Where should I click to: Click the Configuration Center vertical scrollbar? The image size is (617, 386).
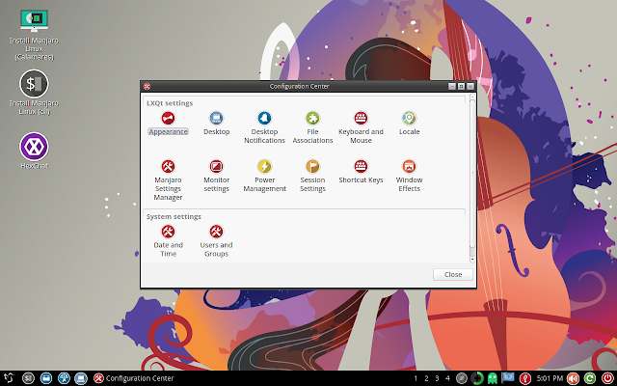[x=472, y=178]
